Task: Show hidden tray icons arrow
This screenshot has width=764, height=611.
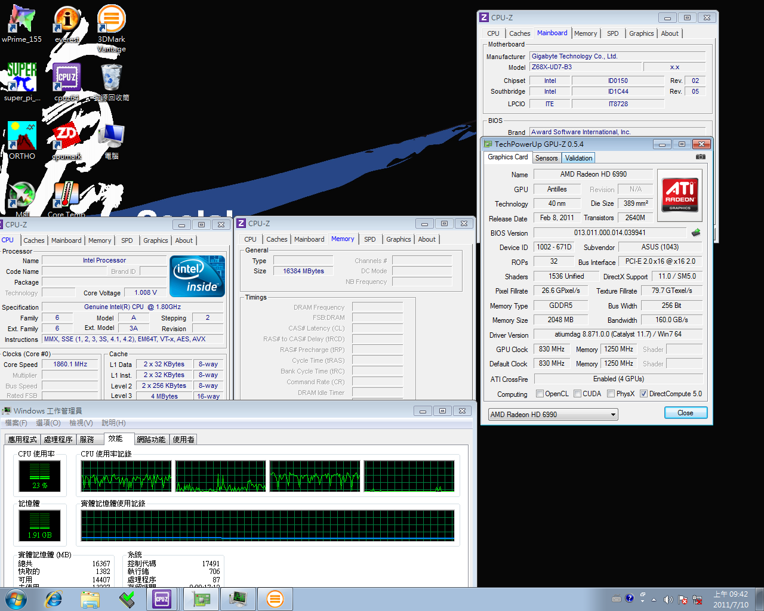Action: pos(654,599)
